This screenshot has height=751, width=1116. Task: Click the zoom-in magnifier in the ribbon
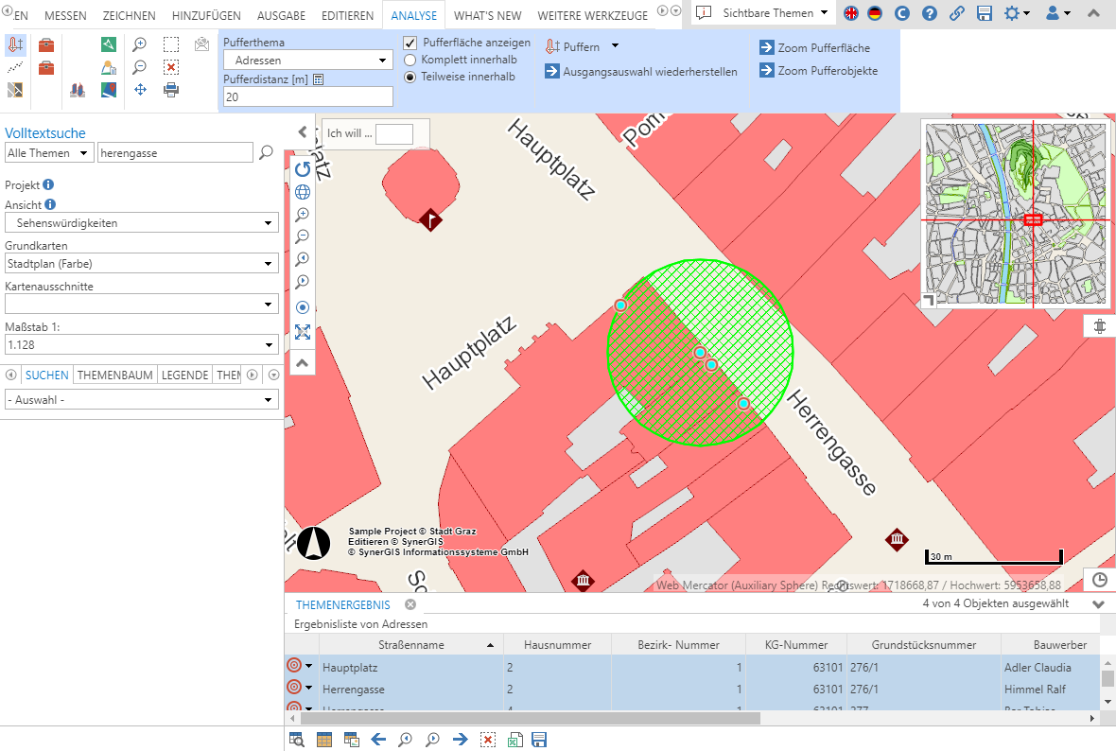click(x=140, y=44)
